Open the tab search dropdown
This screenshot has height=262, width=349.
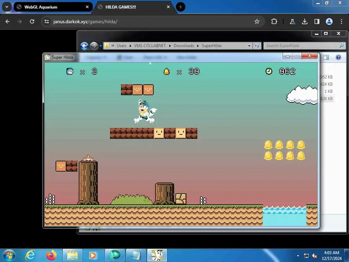point(7,7)
